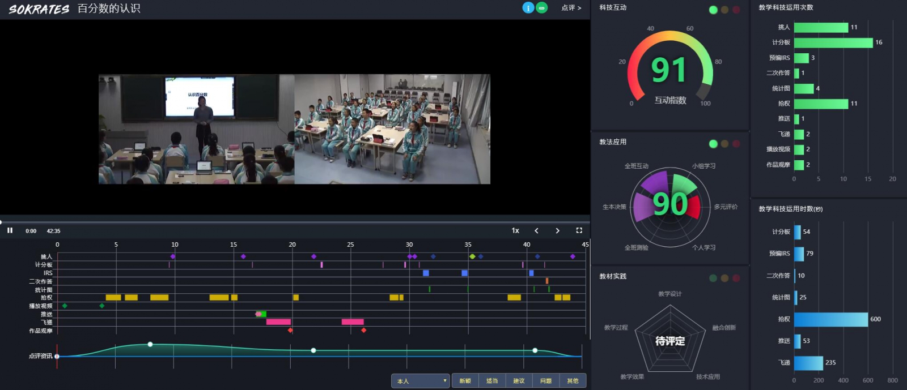Click red status light in 教材实践 panel

pyautogui.click(x=736, y=278)
